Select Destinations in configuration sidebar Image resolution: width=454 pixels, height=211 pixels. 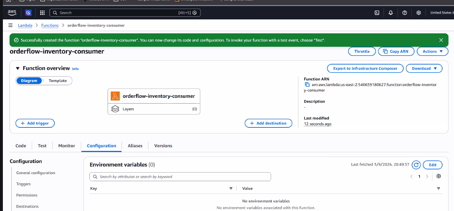click(x=27, y=206)
